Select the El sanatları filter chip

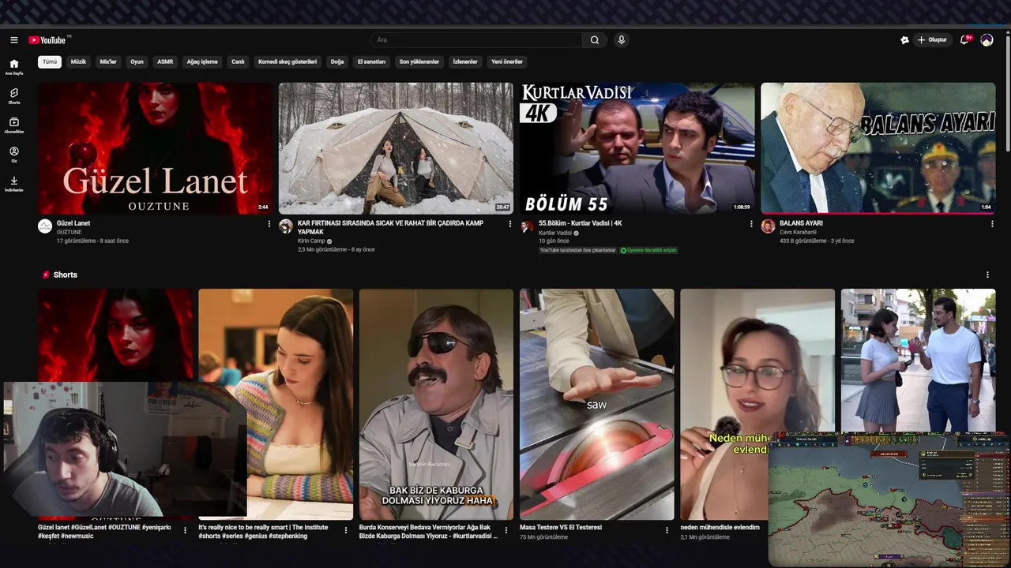[371, 62]
